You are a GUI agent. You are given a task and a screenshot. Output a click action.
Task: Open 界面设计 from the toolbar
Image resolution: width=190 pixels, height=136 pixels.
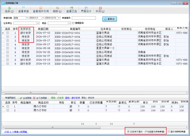pyautogui.click(x=86, y=8)
